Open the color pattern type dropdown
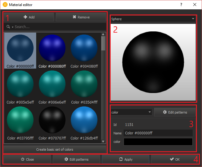This screenshot has height=167, width=202. click(131, 112)
